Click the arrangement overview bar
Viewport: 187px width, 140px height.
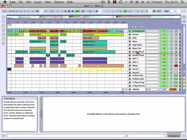(93, 17)
